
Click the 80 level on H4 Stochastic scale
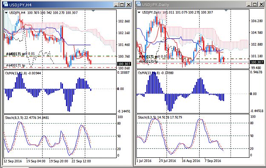click(x=119, y=123)
